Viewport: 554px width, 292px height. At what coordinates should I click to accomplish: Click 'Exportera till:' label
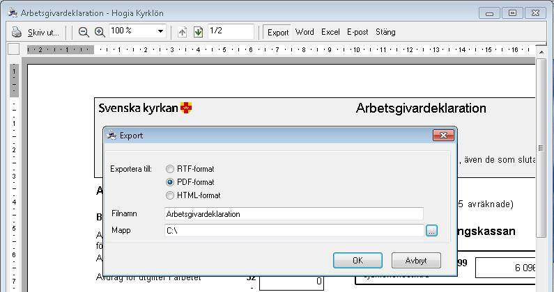(131, 169)
